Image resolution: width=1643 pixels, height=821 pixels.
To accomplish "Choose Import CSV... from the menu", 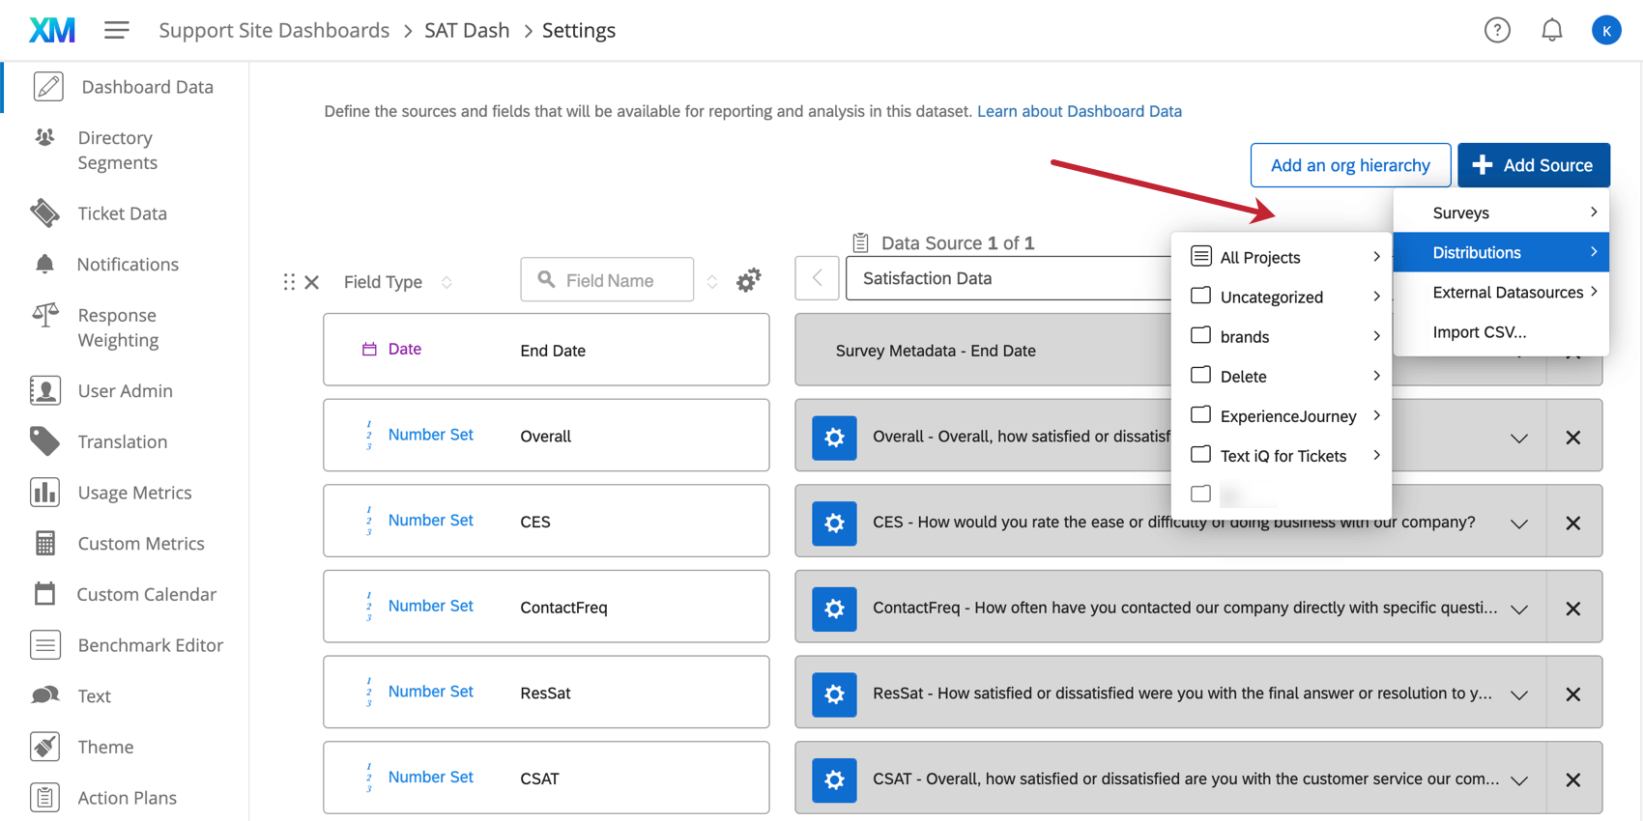I will tap(1479, 332).
